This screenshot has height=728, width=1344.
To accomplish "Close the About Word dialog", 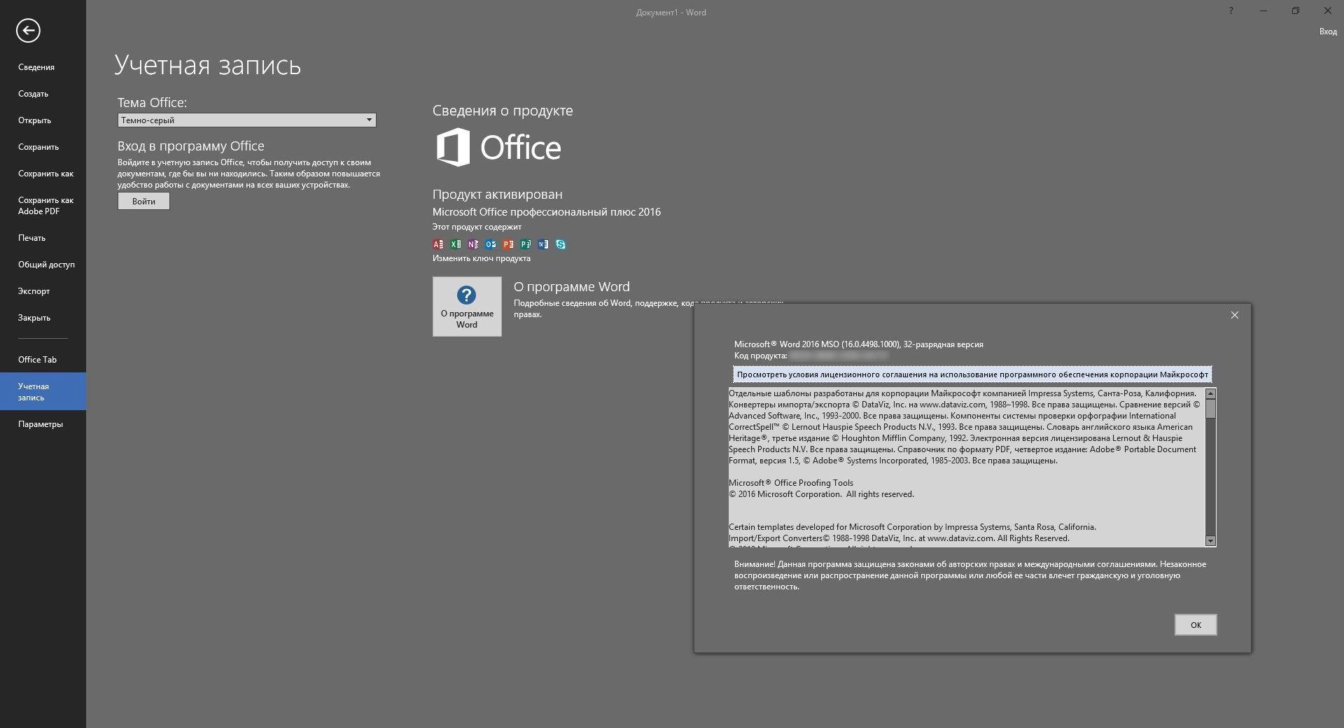I will point(1235,315).
